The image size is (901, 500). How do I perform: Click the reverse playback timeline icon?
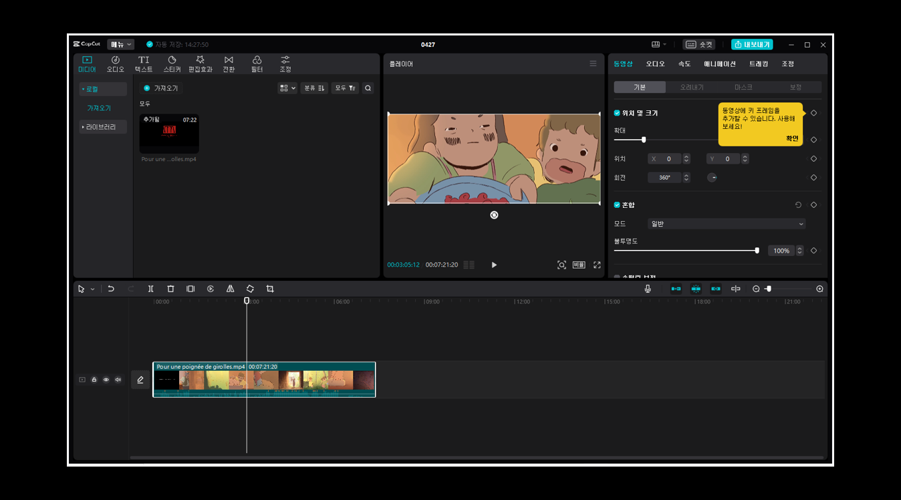point(211,289)
